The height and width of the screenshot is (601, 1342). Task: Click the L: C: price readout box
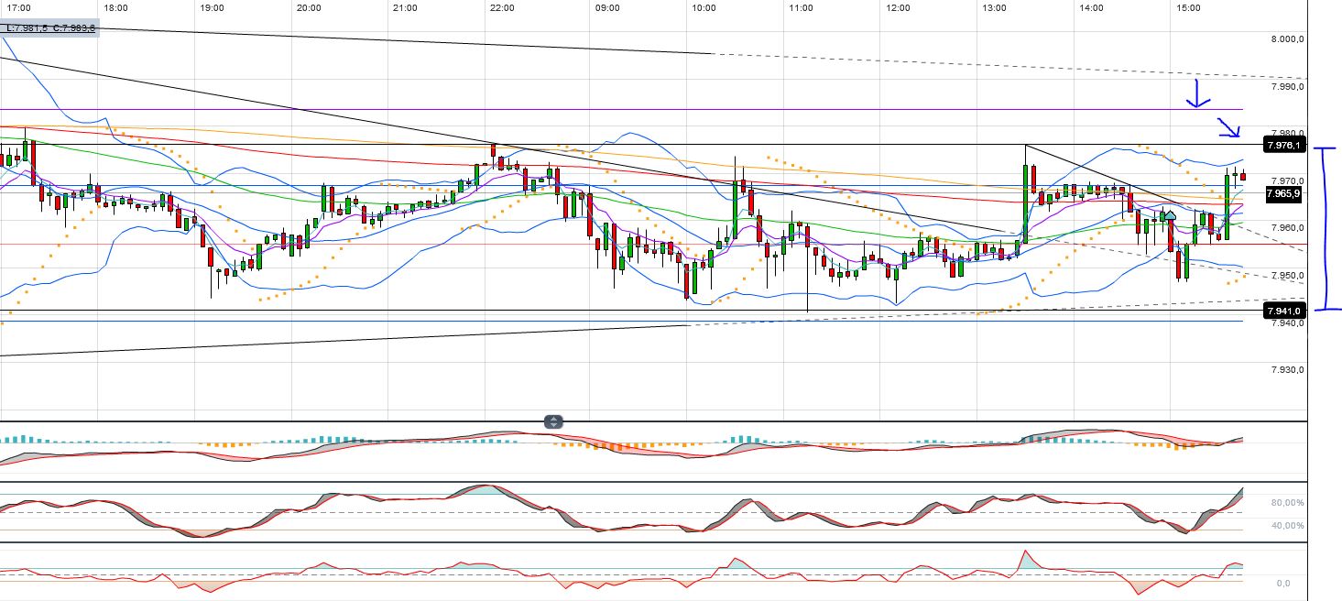(x=48, y=28)
